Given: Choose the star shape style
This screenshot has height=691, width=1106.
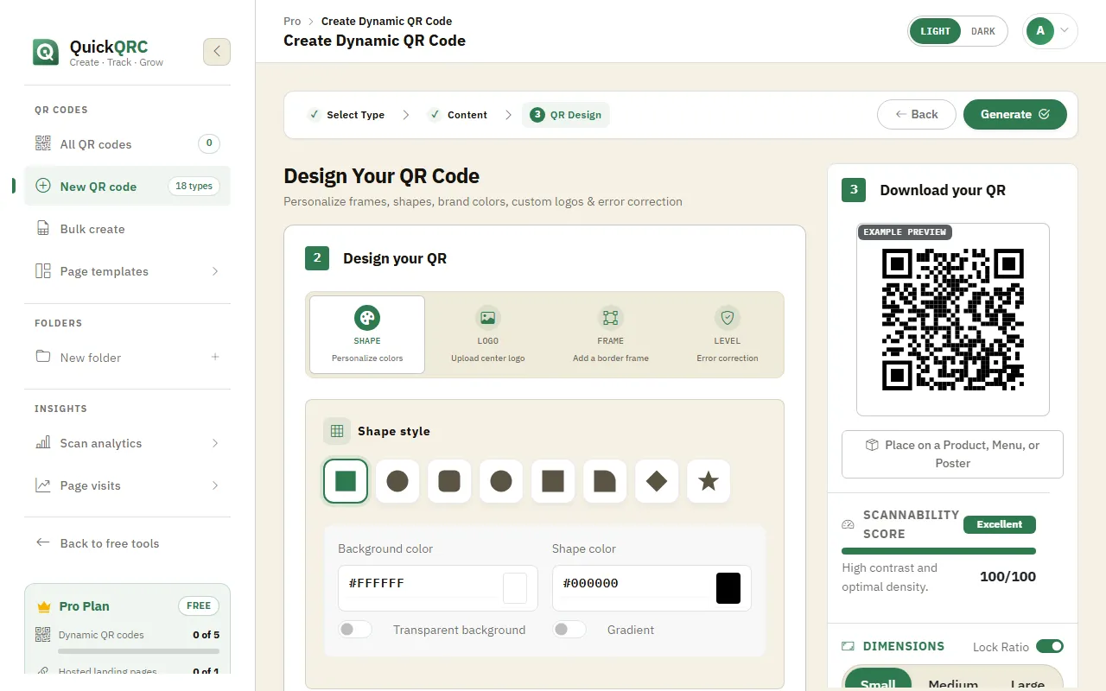Looking at the screenshot, I should pyautogui.click(x=709, y=481).
